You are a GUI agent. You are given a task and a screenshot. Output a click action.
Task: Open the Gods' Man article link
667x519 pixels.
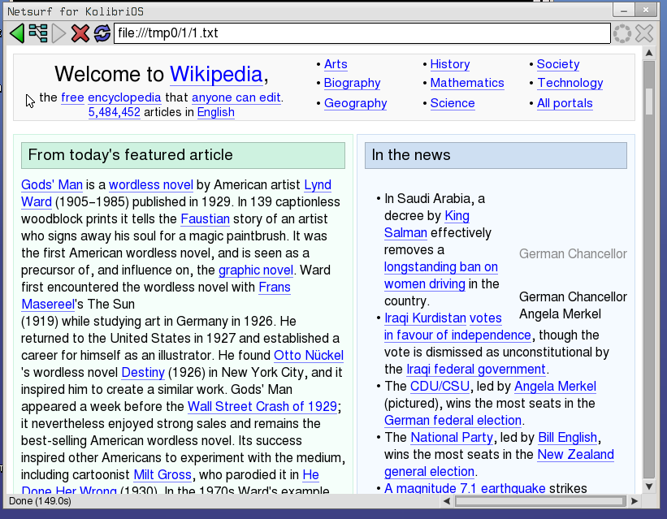point(52,184)
